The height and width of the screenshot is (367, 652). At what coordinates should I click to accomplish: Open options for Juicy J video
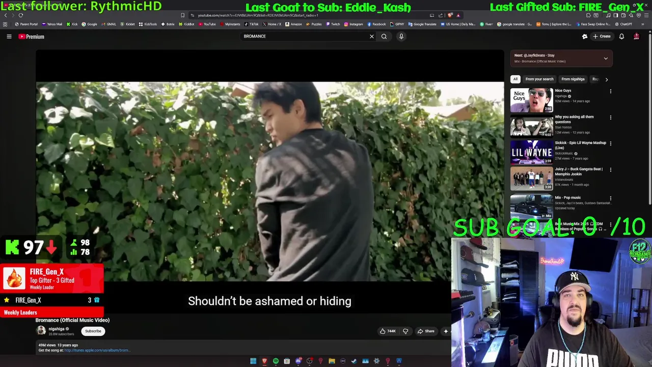611,169
